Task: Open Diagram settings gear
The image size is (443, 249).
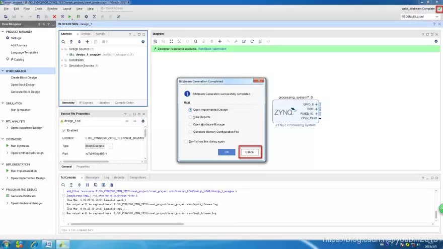Action: point(436,41)
